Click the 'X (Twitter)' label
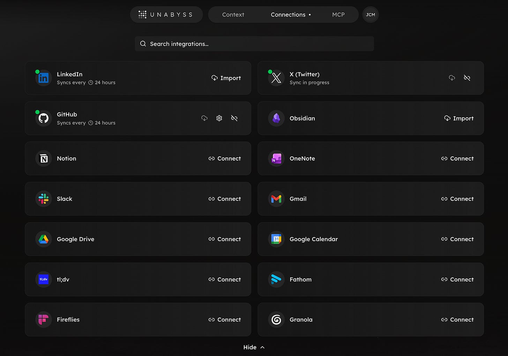 (305, 74)
